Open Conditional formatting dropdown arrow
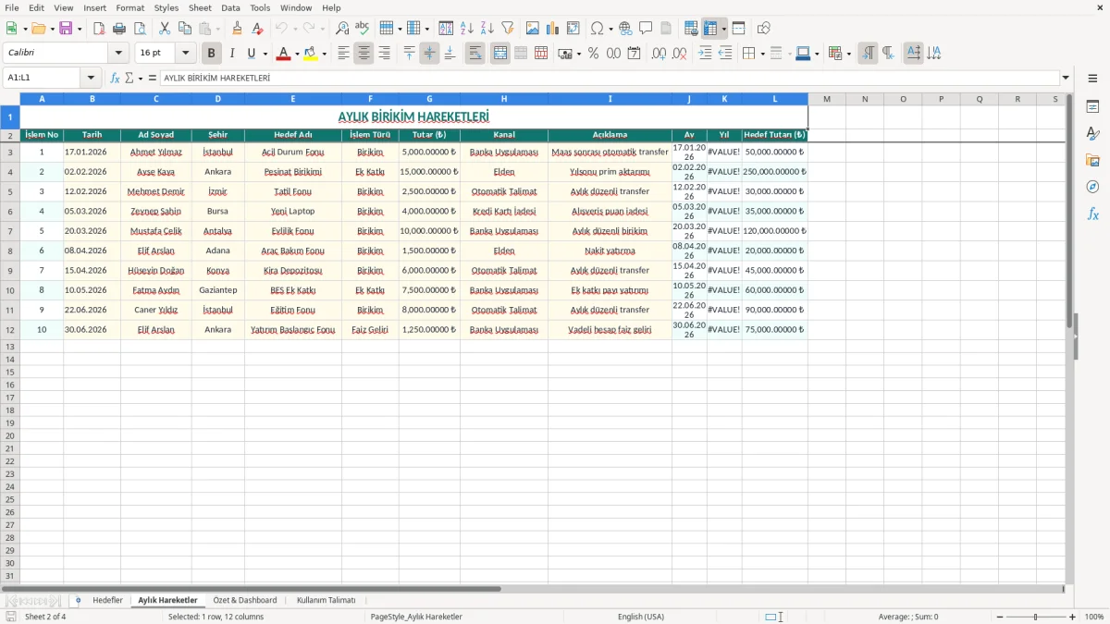 [848, 54]
